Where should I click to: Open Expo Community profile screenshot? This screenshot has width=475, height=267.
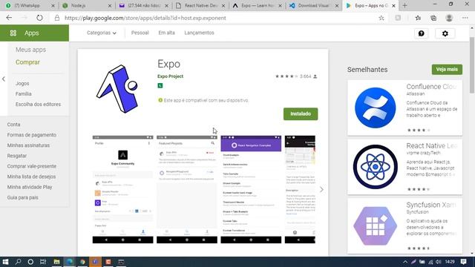click(122, 189)
